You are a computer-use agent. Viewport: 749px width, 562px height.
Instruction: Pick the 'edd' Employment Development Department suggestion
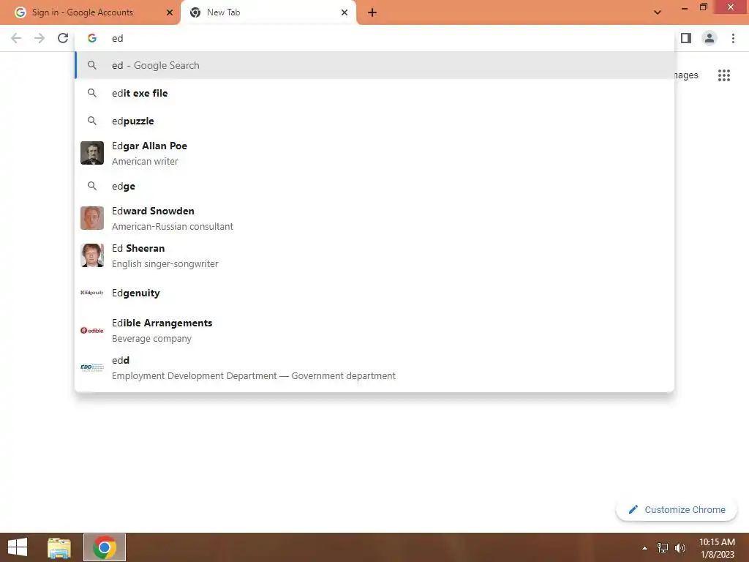coord(375,367)
